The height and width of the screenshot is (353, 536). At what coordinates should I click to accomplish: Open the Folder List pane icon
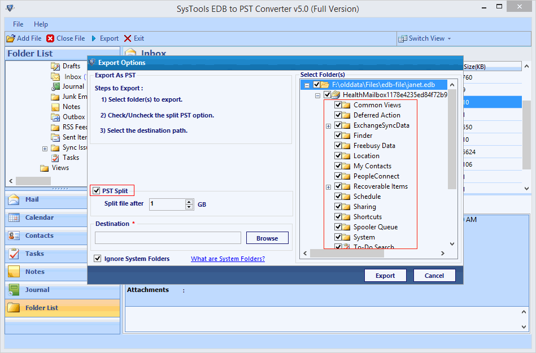click(x=14, y=308)
